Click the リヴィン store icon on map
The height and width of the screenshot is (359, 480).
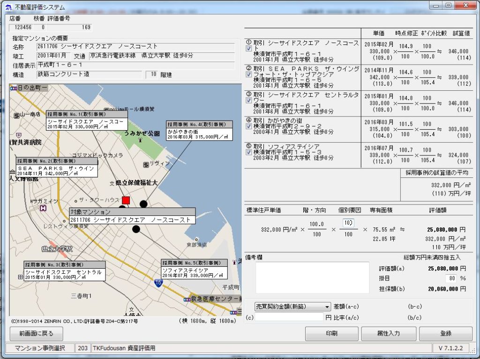coord(146,164)
